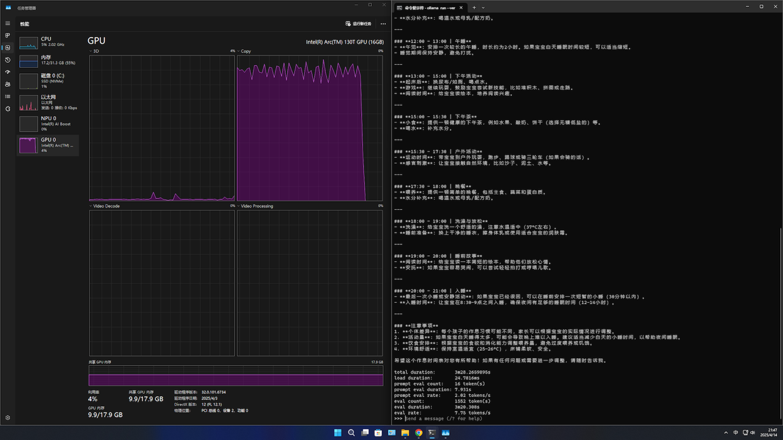Screen dimensions: 783x440
Task: Click the three-dot more options button
Action: coord(383,24)
